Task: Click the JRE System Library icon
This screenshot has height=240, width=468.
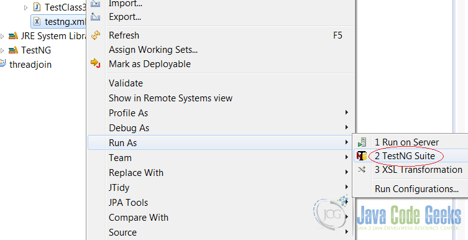Action: coord(13,36)
